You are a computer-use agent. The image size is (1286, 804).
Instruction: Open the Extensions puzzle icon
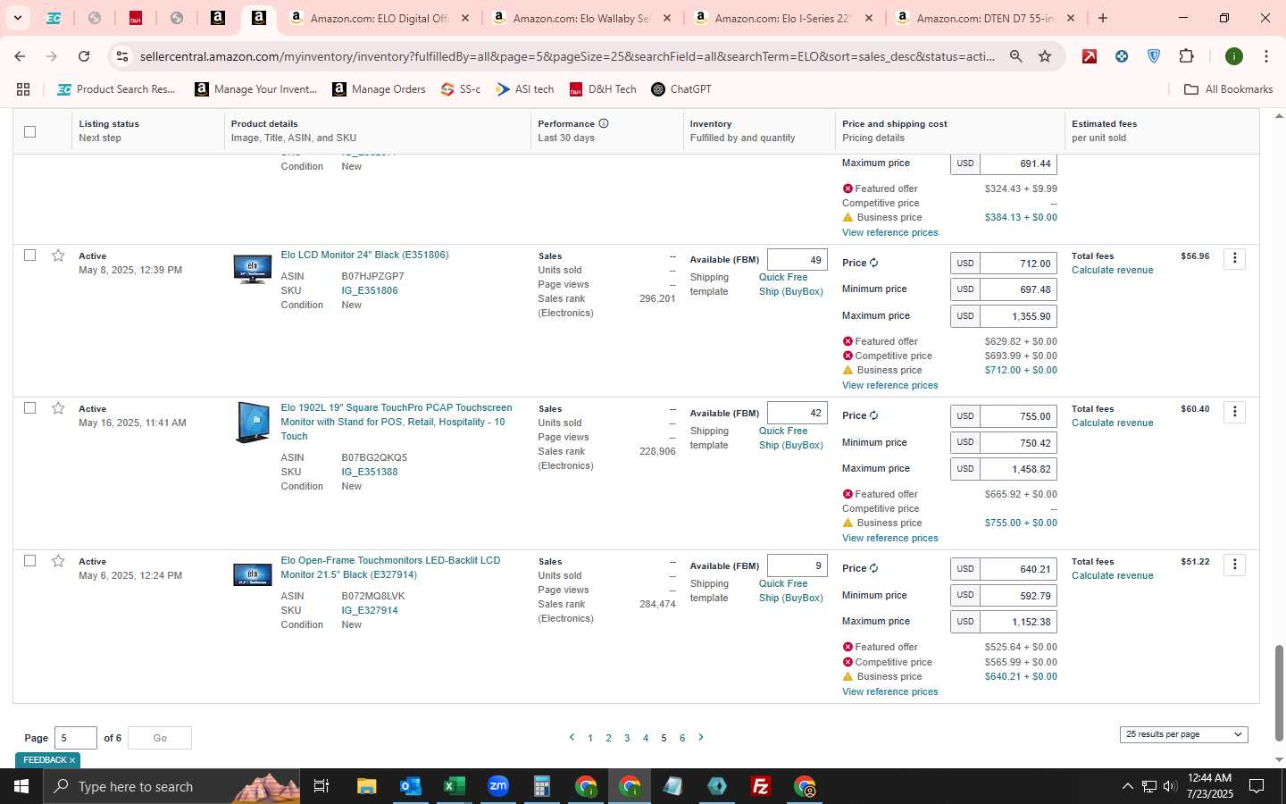click(x=1186, y=56)
